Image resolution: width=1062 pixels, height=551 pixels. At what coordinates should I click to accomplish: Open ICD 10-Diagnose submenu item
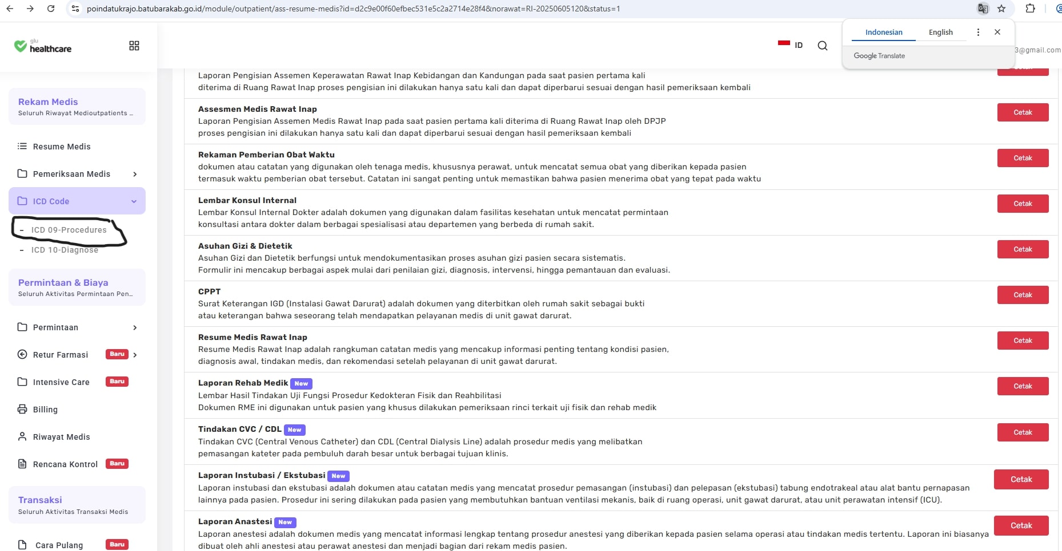[x=65, y=250]
